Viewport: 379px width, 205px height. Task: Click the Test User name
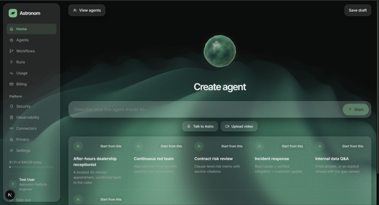[x=27, y=180]
